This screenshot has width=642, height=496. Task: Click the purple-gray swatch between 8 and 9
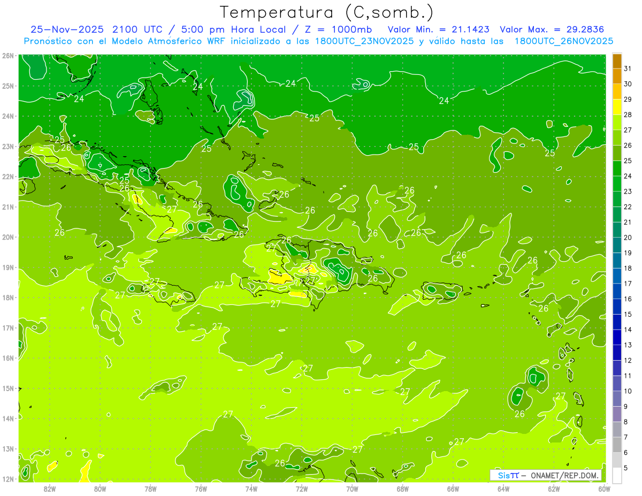tap(617, 414)
